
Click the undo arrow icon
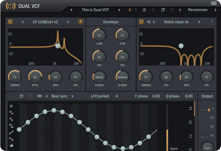coord(144,10)
